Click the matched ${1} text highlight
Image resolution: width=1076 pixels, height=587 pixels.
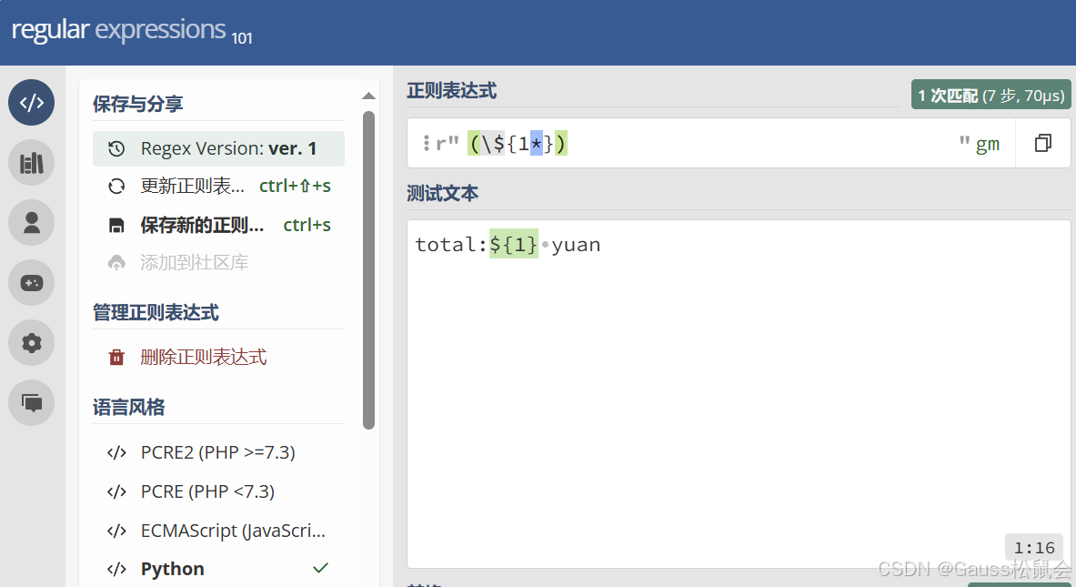point(513,245)
